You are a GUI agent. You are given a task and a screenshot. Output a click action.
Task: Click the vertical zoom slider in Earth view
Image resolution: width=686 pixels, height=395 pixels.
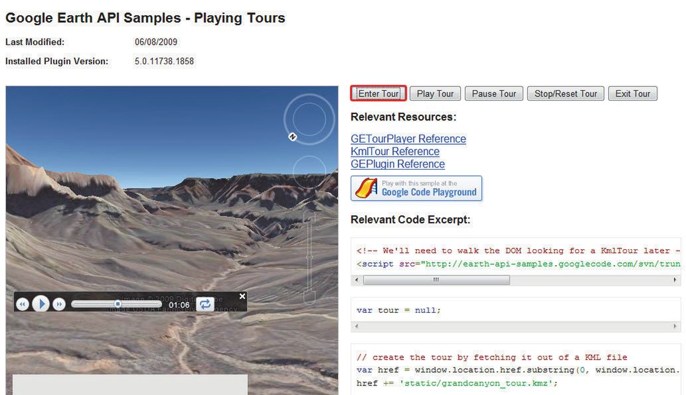coord(309,257)
